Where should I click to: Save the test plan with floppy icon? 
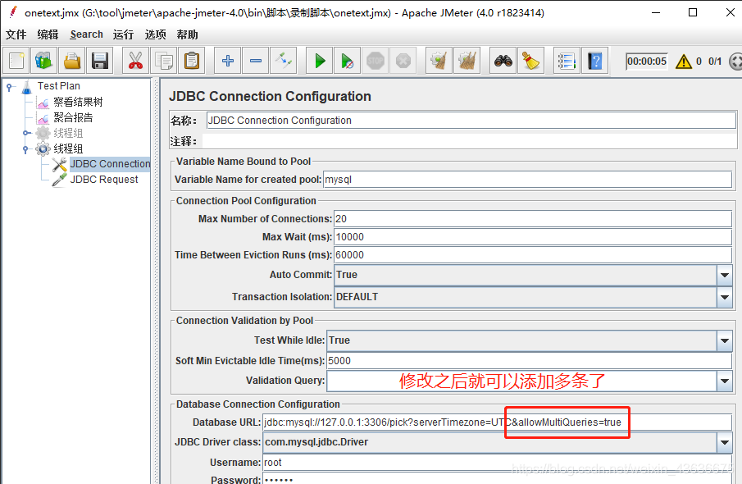coord(100,61)
